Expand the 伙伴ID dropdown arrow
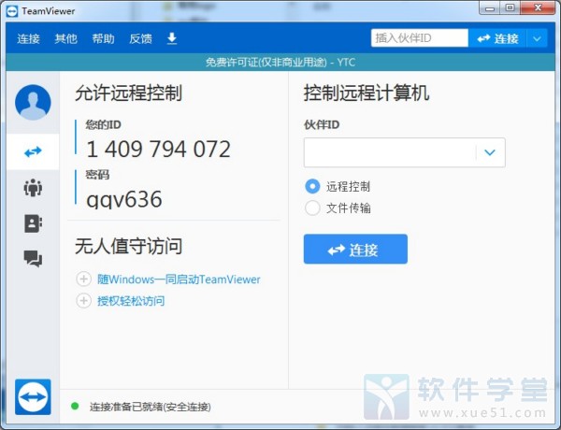561x430 pixels. pyautogui.click(x=490, y=152)
